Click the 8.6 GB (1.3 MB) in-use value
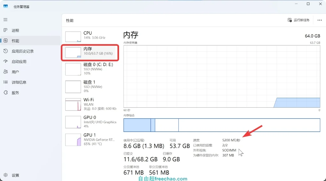 pos(144,146)
